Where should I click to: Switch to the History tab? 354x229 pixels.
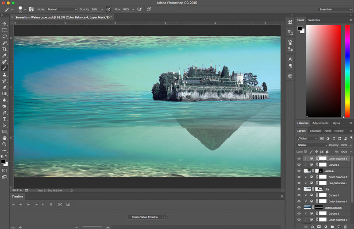tap(339, 131)
